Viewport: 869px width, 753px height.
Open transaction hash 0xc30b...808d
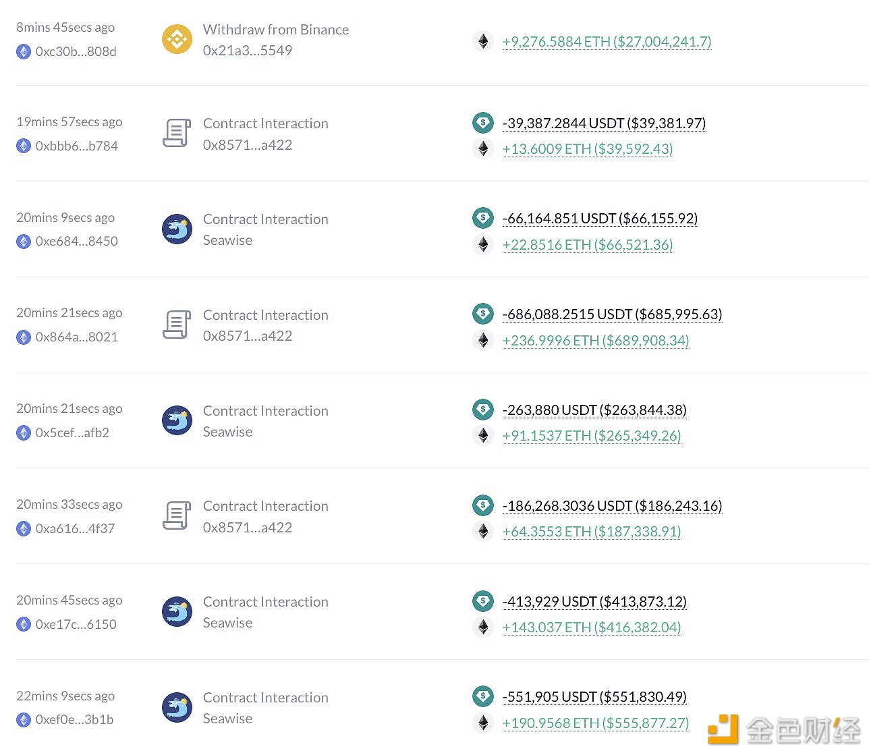76,52
